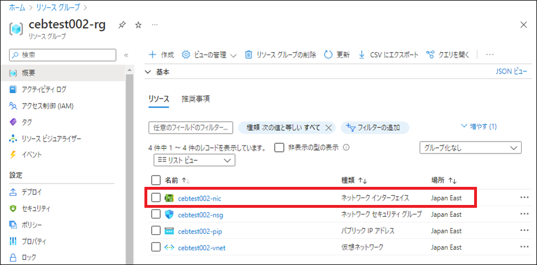The height and width of the screenshot is (265, 537).
Task: Open the cebtest002-nsg link
Action: pyautogui.click(x=201, y=215)
